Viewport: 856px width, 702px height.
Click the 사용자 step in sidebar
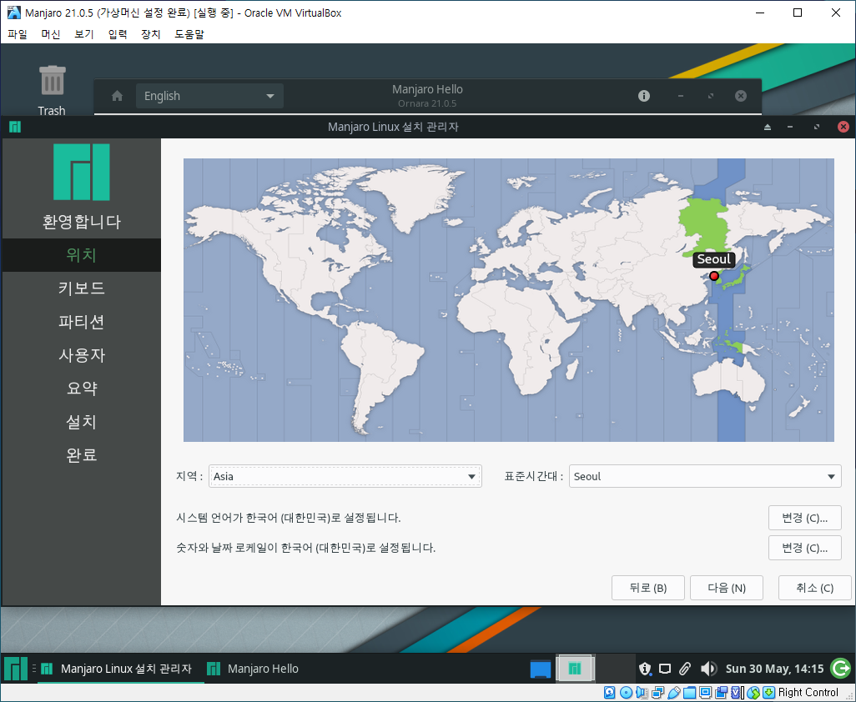pyautogui.click(x=81, y=355)
